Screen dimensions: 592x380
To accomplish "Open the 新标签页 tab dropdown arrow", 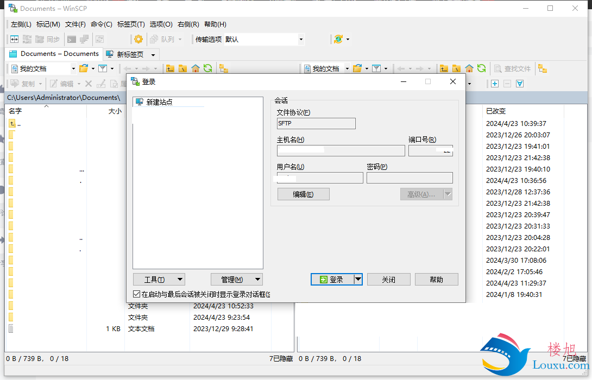I will pos(153,55).
